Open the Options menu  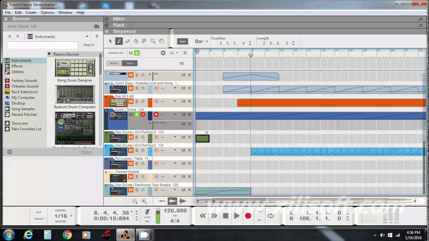[x=47, y=12]
